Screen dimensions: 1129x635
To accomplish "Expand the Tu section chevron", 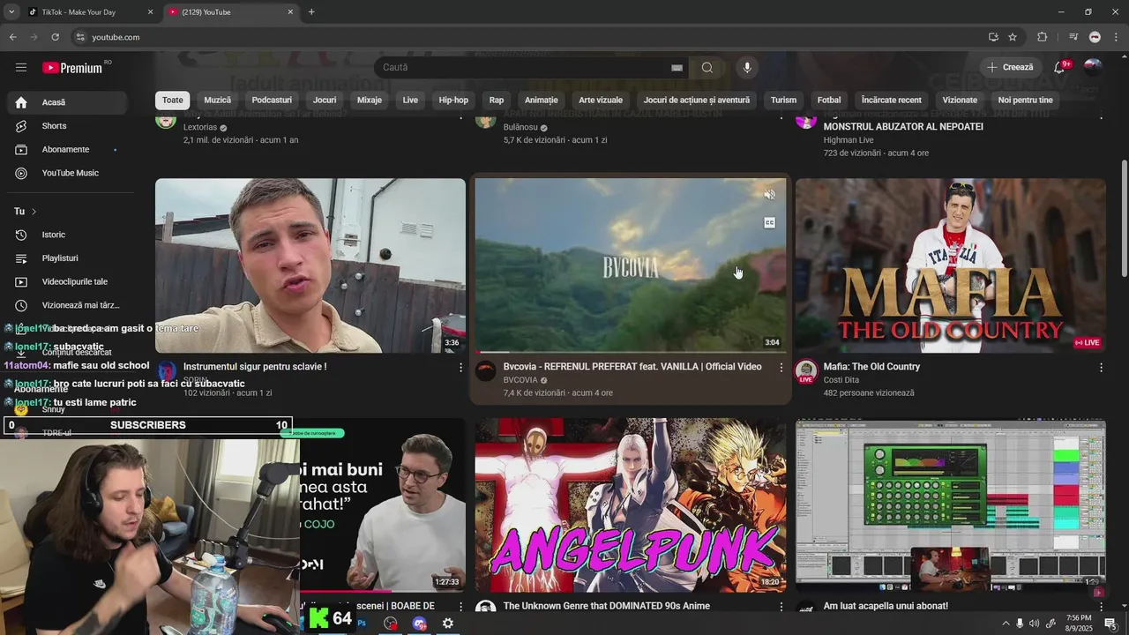I will (x=34, y=212).
